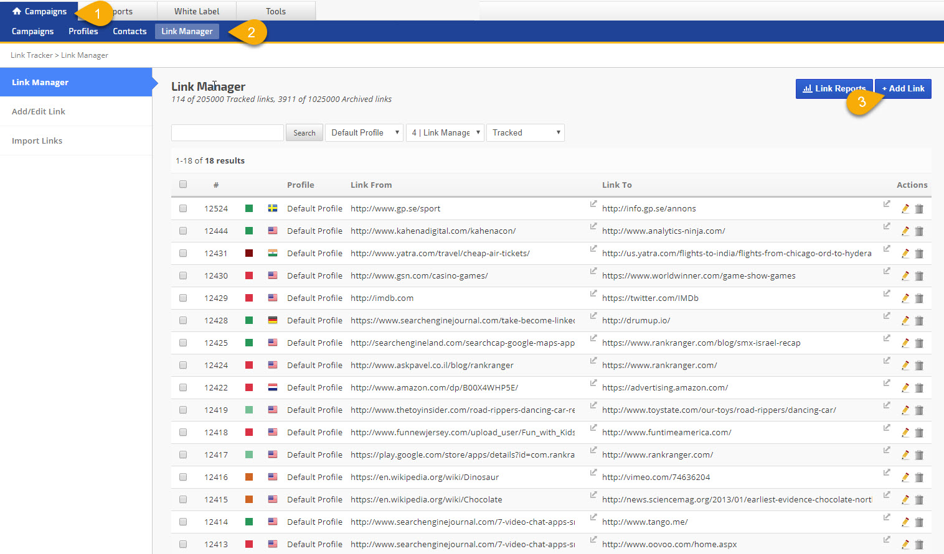Click the Search button
The width and height of the screenshot is (944, 554).
click(x=304, y=132)
